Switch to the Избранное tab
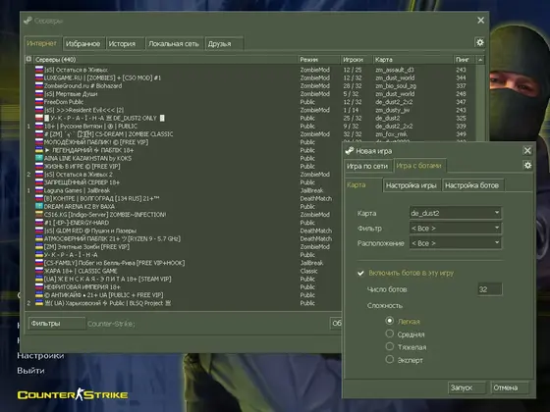This screenshot has height=412, width=550. (83, 44)
